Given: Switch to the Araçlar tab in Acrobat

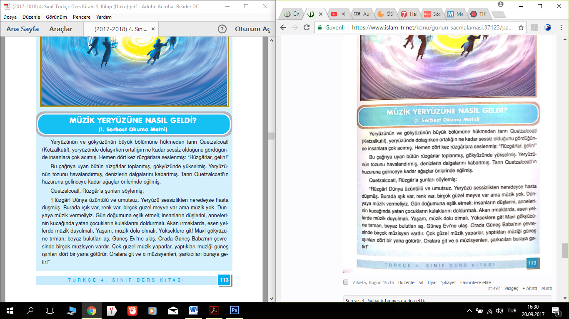Looking at the screenshot, I should click(61, 29).
